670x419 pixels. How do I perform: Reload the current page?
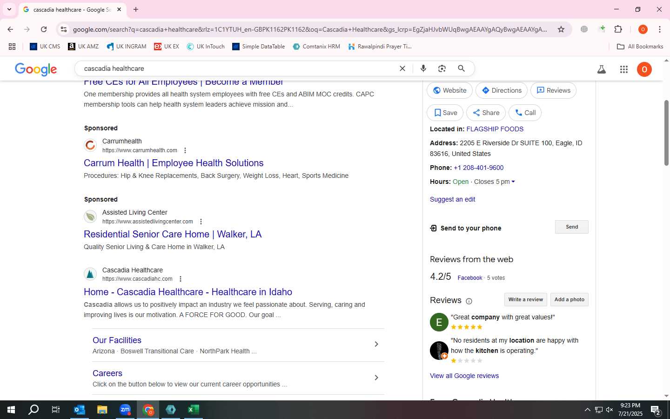44,29
